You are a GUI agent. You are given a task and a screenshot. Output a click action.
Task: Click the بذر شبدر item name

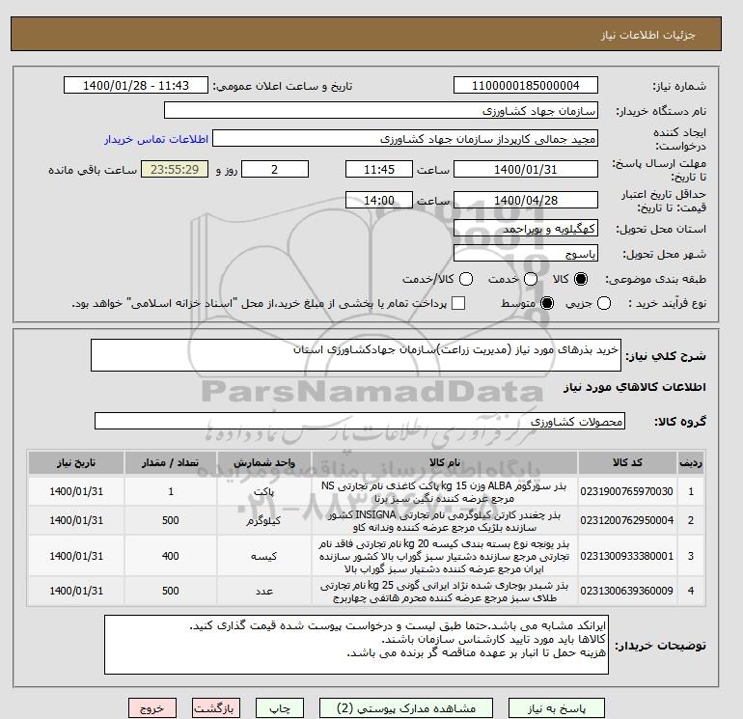point(445,592)
